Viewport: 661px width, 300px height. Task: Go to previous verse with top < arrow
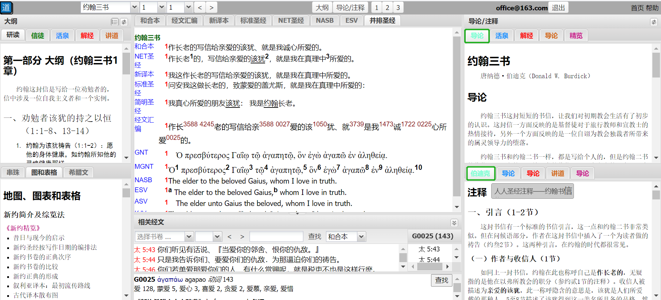click(x=200, y=8)
